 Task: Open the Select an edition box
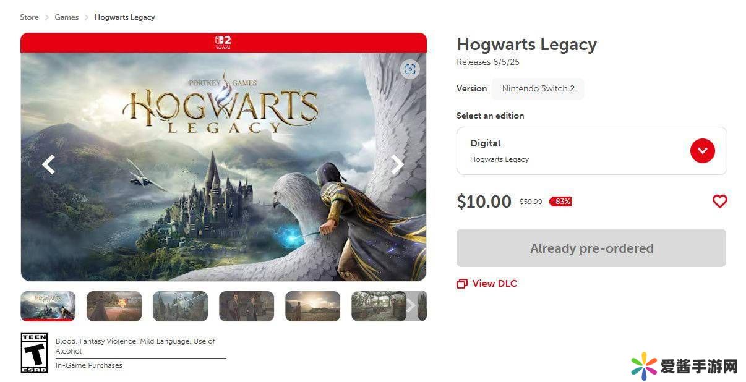tap(591, 151)
